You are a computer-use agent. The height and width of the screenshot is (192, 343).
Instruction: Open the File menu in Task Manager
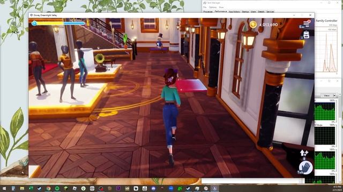pyautogui.click(x=205, y=7)
